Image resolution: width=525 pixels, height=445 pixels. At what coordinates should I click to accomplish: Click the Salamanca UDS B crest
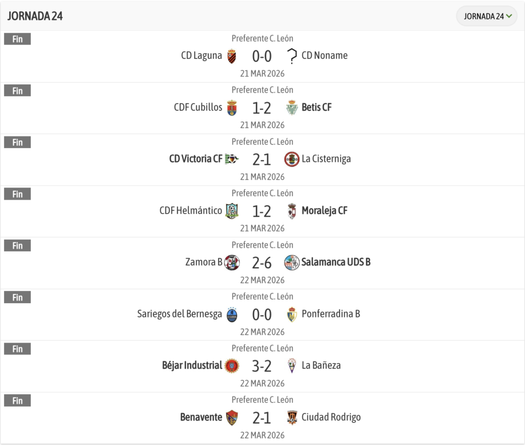[292, 263]
